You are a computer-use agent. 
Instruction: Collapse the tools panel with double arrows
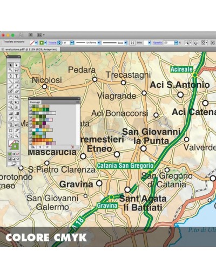[19, 57]
